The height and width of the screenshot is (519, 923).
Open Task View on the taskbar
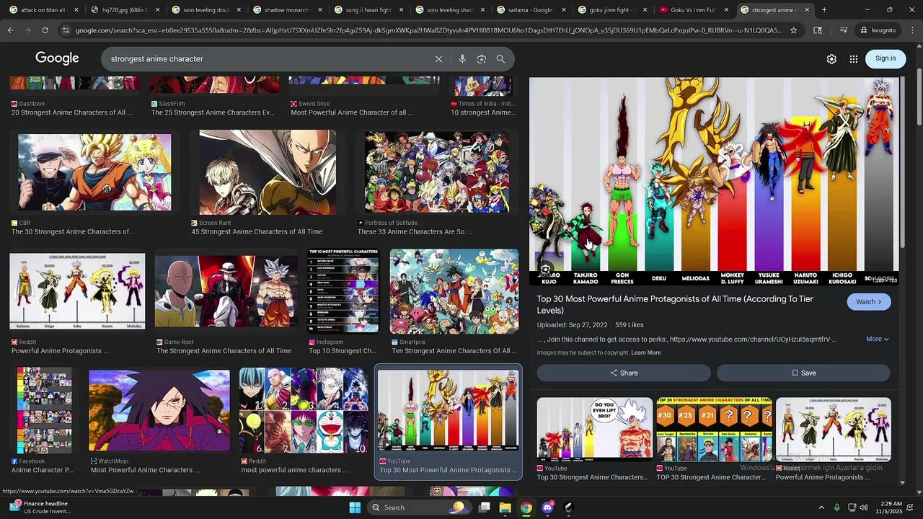(485, 507)
